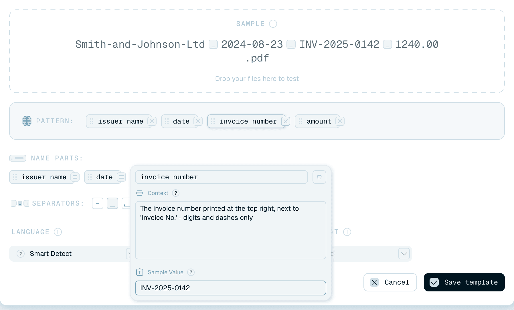Click Smith-and-Johnson-Ltd in the sample filename
This screenshot has width=514, height=310.
[140, 44]
